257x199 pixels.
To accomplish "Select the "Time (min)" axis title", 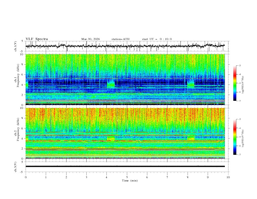I will tap(130, 180).
